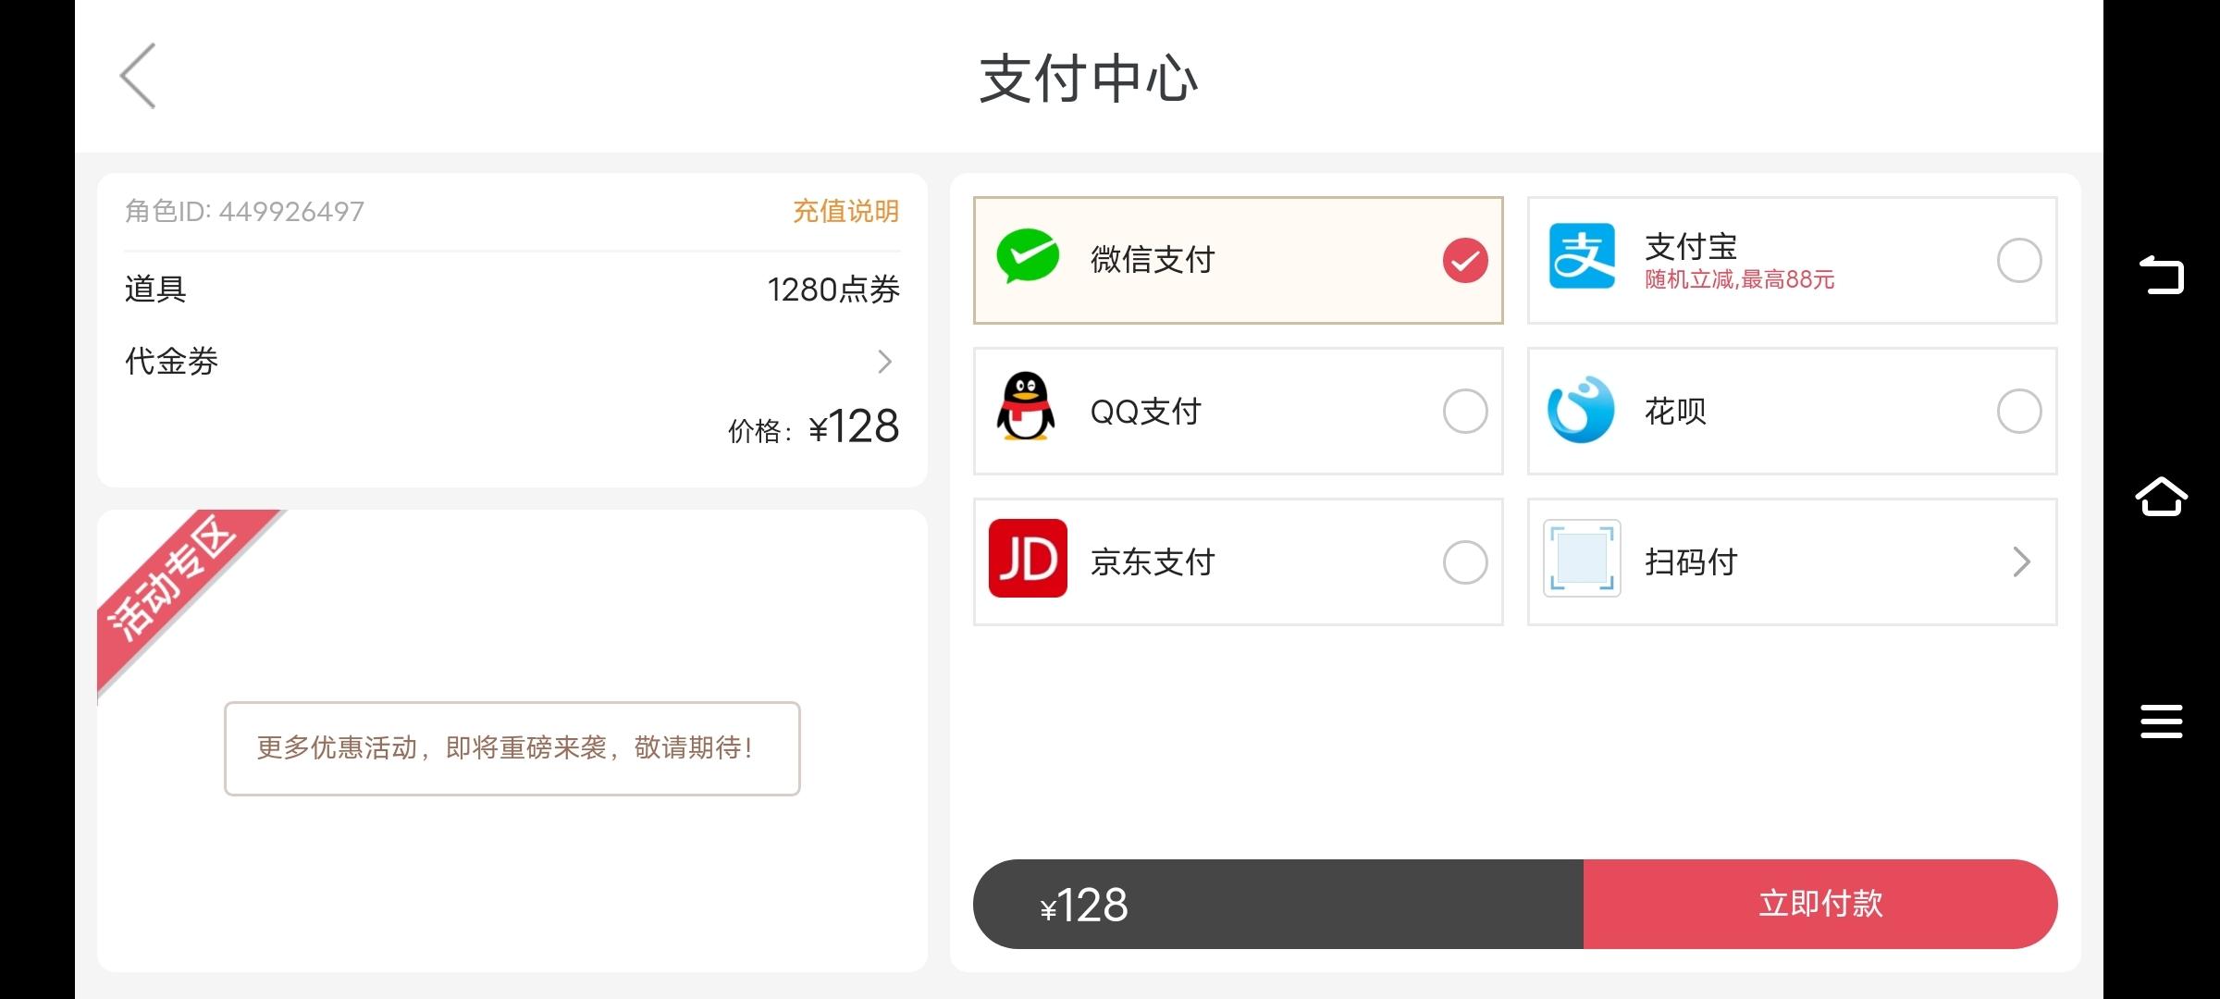Select the QQ支付 radio button
The width and height of the screenshot is (2220, 999).
(x=1465, y=412)
